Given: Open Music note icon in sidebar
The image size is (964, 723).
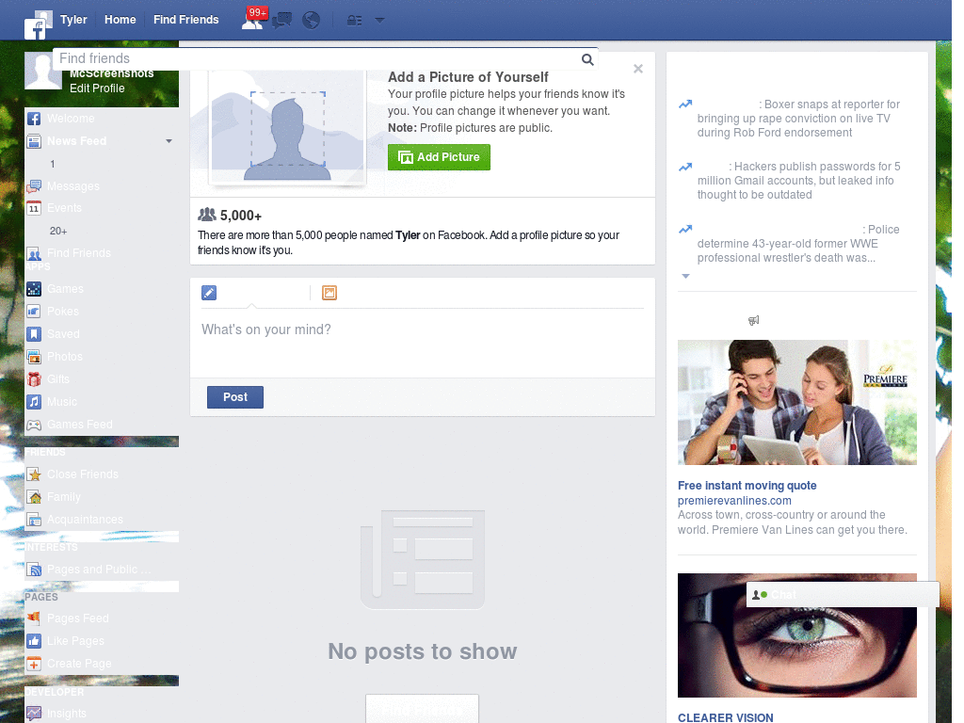Looking at the screenshot, I should click(x=34, y=402).
